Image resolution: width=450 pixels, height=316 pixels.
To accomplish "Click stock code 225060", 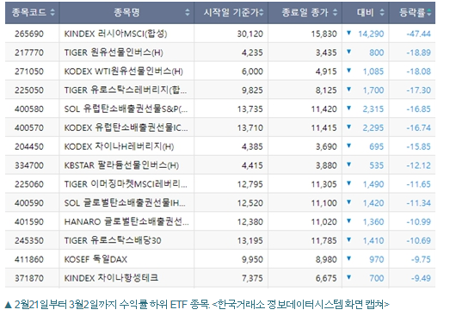I will pyautogui.click(x=29, y=184).
